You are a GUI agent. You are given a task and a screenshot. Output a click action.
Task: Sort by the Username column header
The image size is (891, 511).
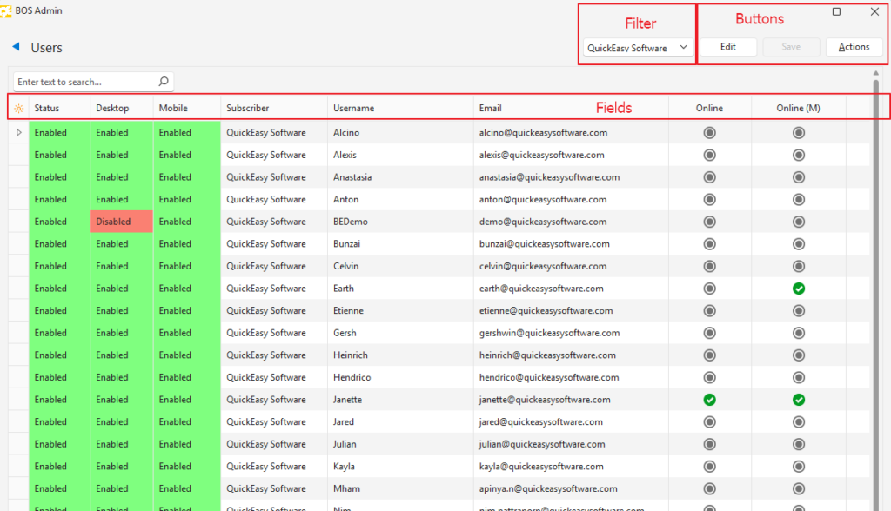pos(353,109)
